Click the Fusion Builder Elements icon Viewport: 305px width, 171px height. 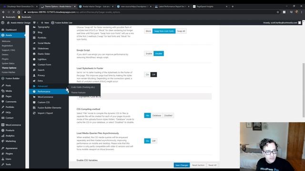point(34,108)
